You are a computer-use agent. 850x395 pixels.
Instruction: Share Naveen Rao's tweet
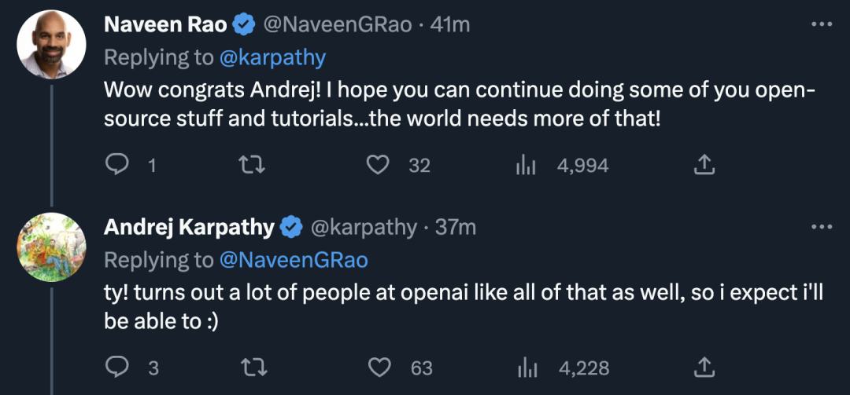click(704, 164)
